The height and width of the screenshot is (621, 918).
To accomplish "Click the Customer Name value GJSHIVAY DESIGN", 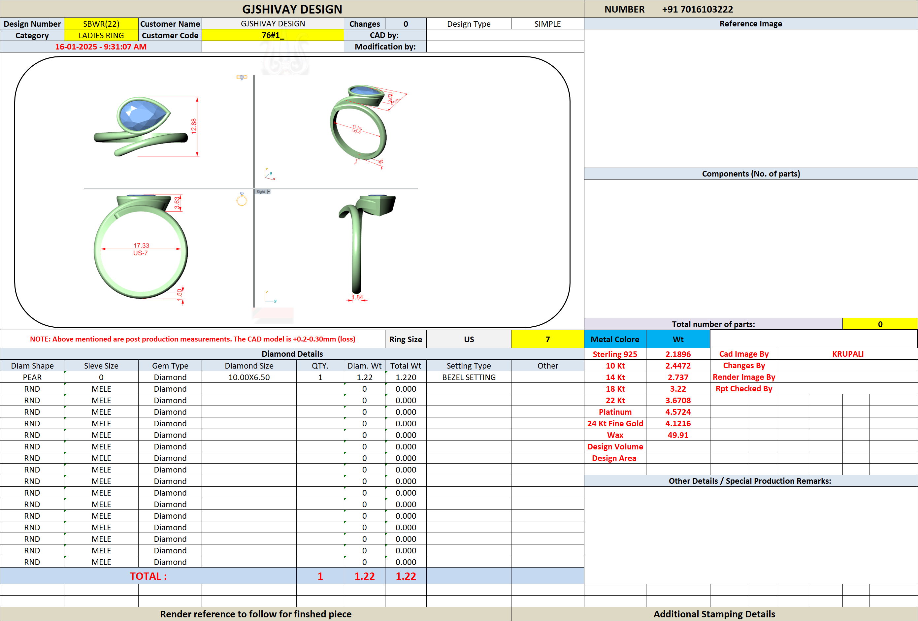I will tap(273, 24).
